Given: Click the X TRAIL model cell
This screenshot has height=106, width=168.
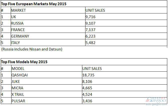Looking at the screenshot, I should point(47,94).
